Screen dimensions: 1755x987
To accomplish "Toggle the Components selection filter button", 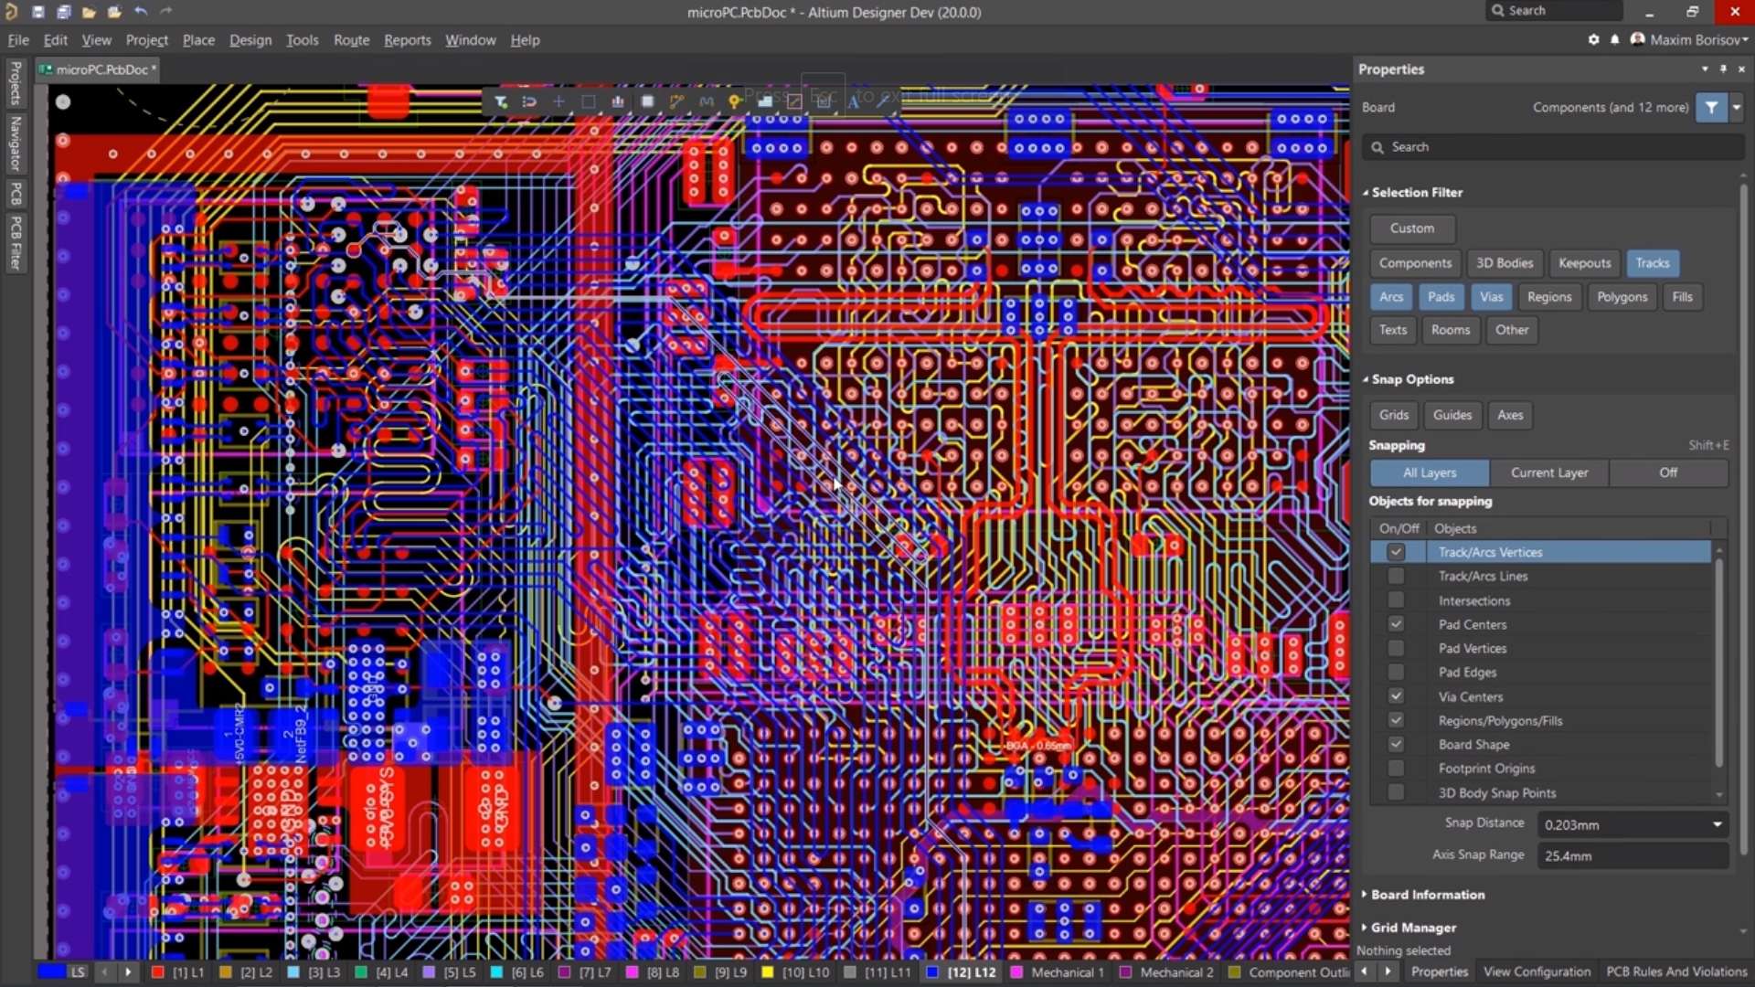I will (1415, 263).
